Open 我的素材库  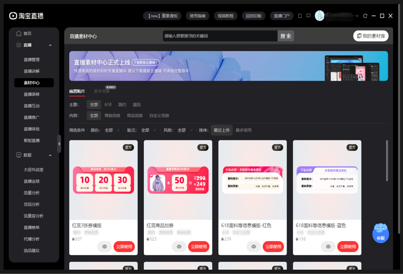[x=371, y=36]
